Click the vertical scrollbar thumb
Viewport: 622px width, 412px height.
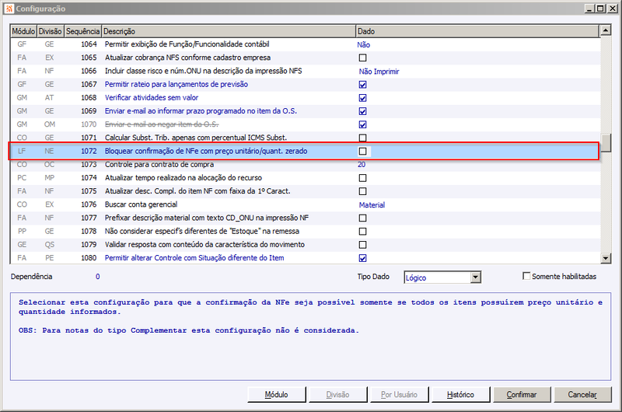point(606,143)
